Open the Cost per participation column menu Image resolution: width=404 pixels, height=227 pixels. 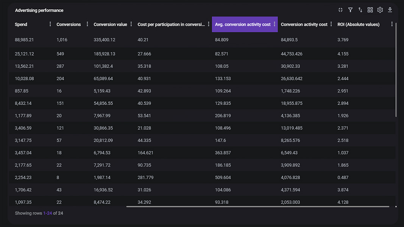coord(209,24)
